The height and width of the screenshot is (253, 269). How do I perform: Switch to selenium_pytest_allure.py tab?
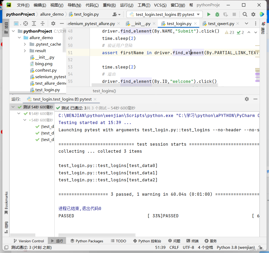91,24
